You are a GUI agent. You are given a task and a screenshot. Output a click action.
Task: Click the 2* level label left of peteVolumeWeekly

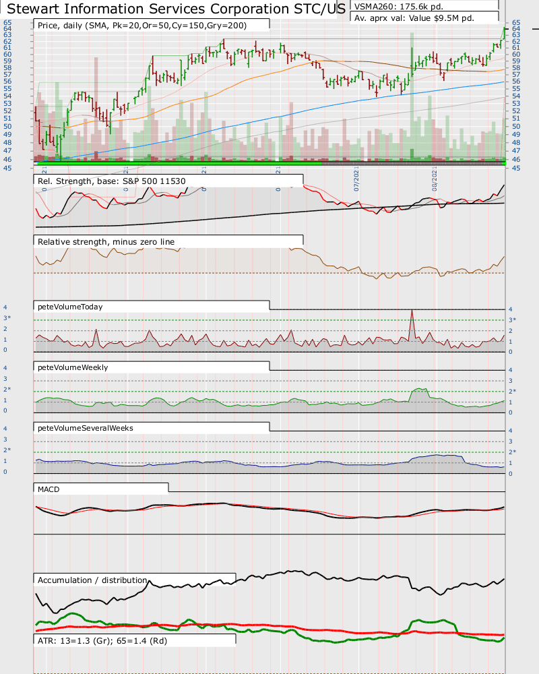click(7, 389)
